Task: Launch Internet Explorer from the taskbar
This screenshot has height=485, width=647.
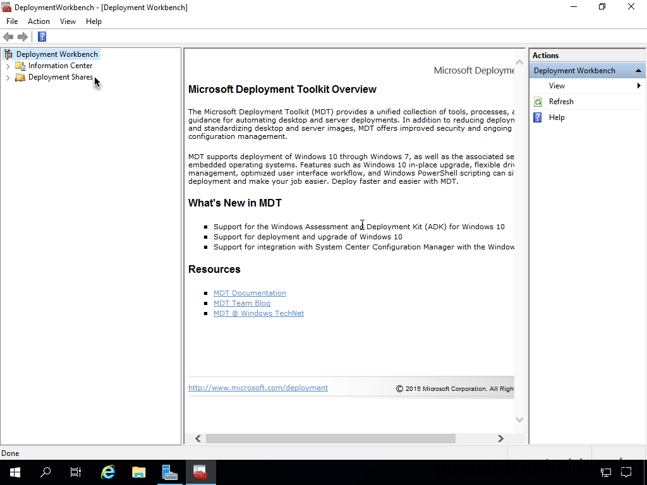Action: pyautogui.click(x=108, y=472)
